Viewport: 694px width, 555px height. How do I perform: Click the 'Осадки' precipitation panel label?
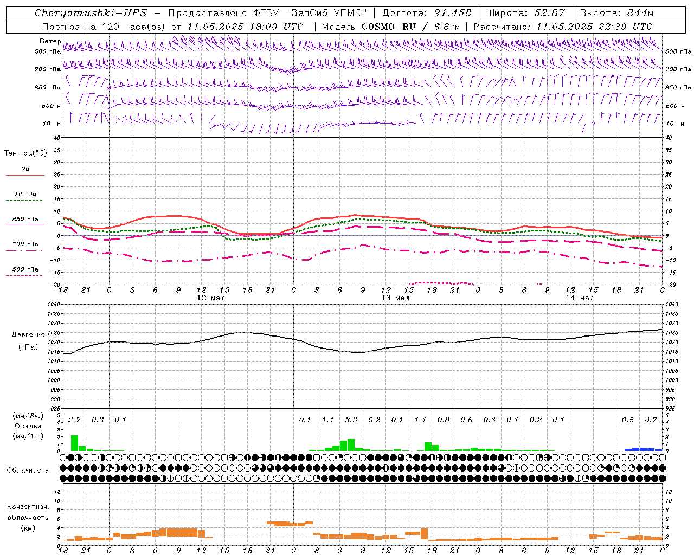pyautogui.click(x=28, y=426)
